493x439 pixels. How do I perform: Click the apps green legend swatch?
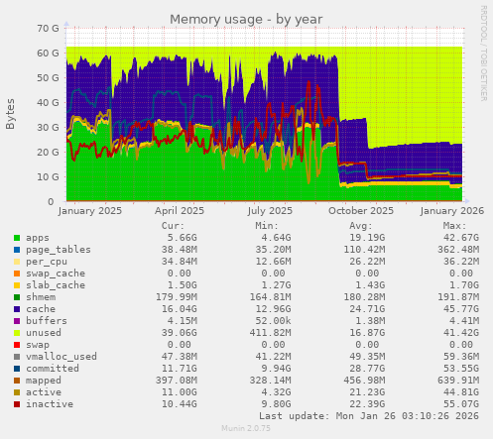(17, 238)
